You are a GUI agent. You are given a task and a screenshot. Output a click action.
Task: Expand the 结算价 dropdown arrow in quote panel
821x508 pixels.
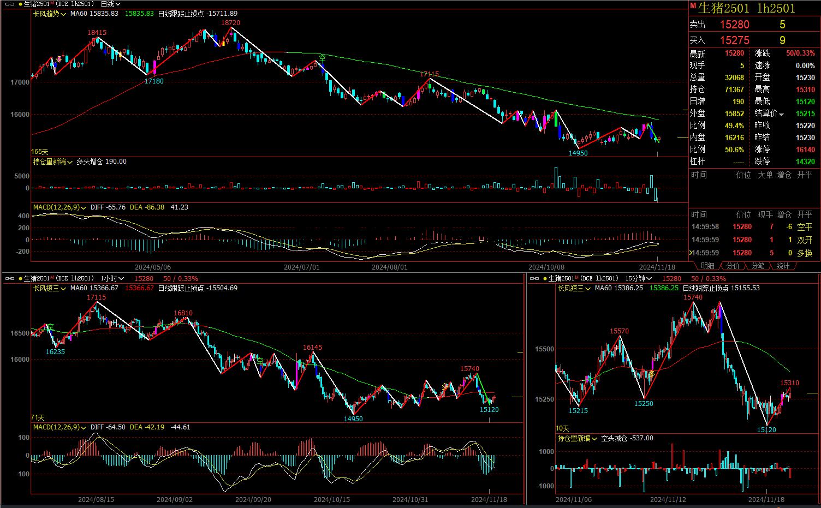782,114
